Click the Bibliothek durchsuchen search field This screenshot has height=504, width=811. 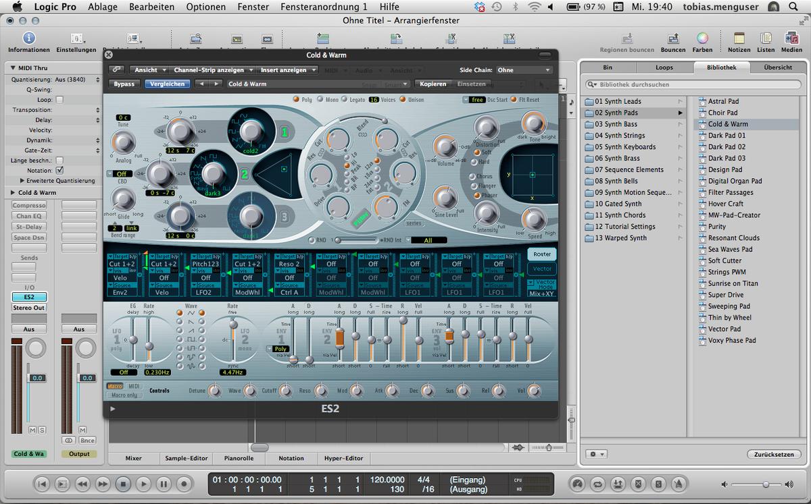tap(693, 84)
